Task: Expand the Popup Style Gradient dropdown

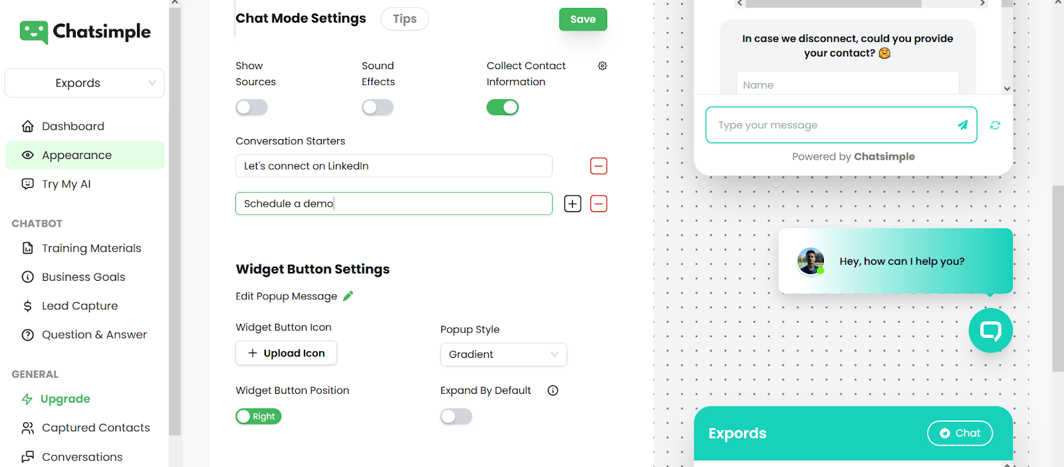Action: click(x=503, y=355)
